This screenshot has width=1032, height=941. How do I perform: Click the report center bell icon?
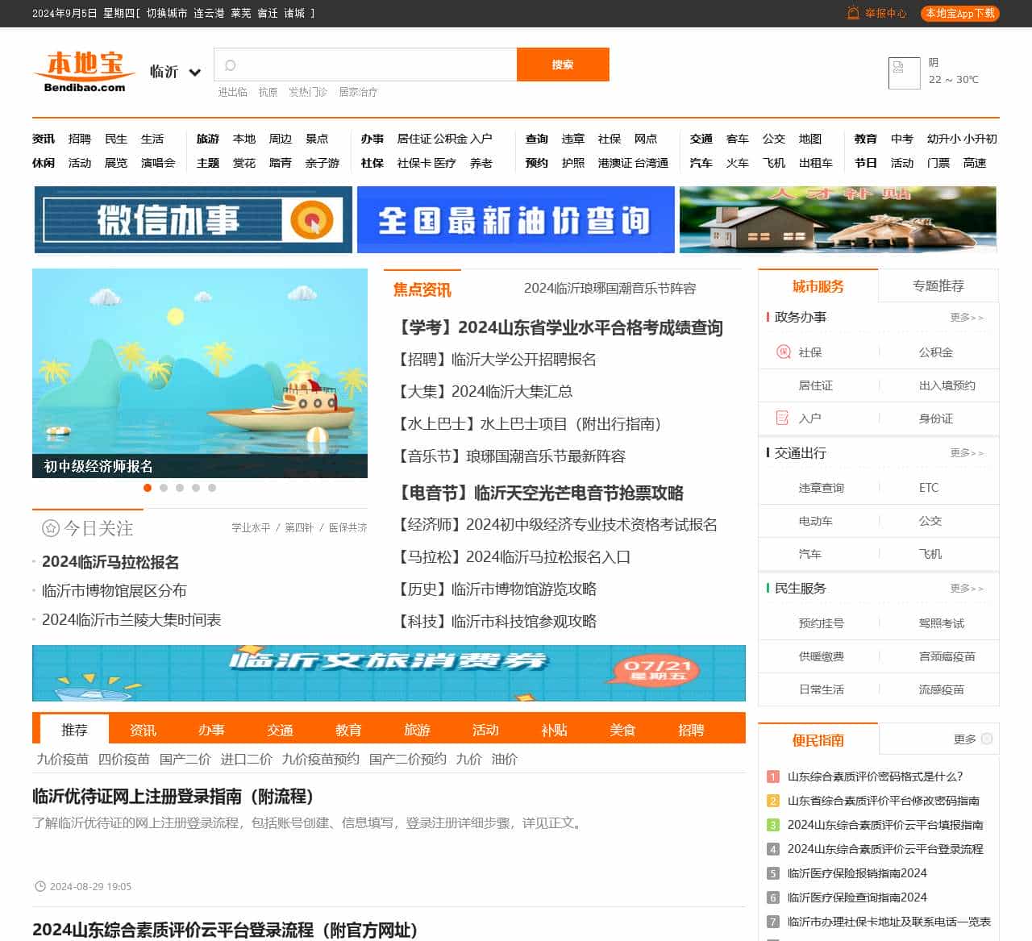[x=853, y=13]
